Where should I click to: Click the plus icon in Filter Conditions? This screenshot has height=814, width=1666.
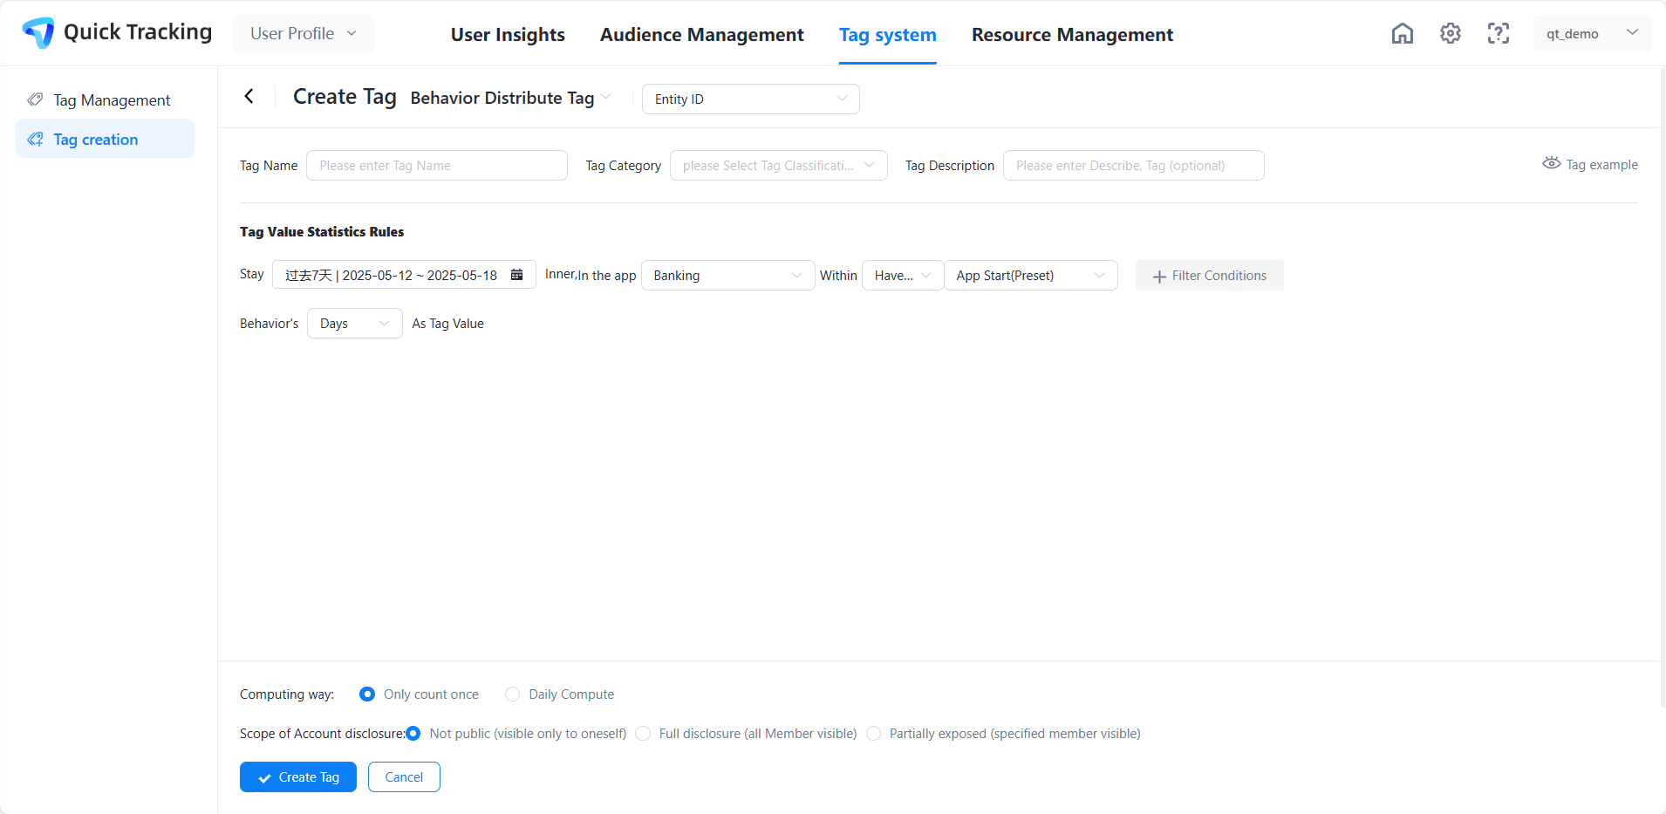(1159, 277)
